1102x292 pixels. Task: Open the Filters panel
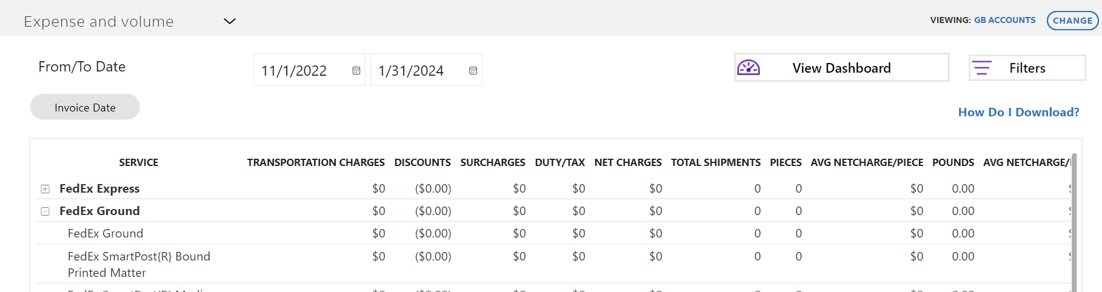pos(1027,68)
